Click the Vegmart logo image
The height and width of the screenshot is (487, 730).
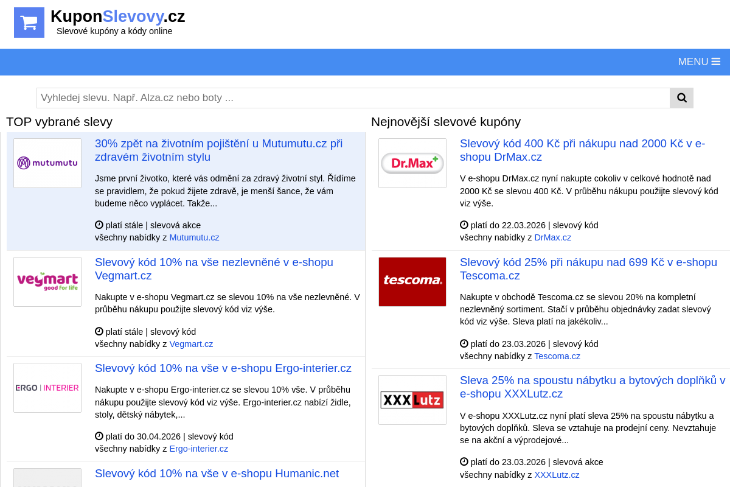tap(47, 282)
